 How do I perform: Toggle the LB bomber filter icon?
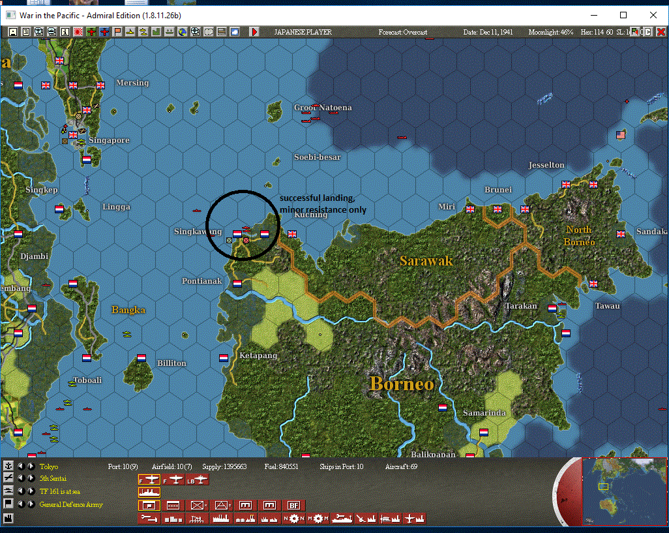(197, 480)
